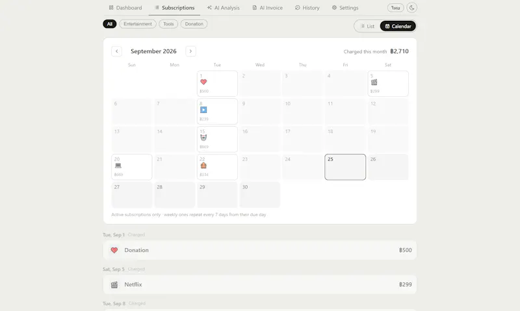The height and width of the screenshot is (311, 520).
Task: Filter by Tools category
Action: [x=168, y=24]
